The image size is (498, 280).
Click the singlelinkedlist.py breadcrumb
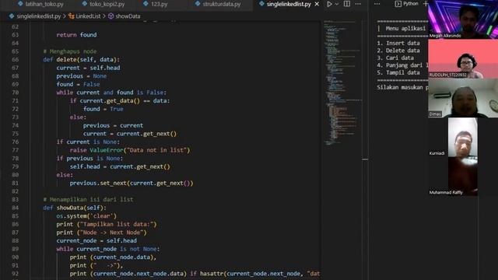[38, 16]
